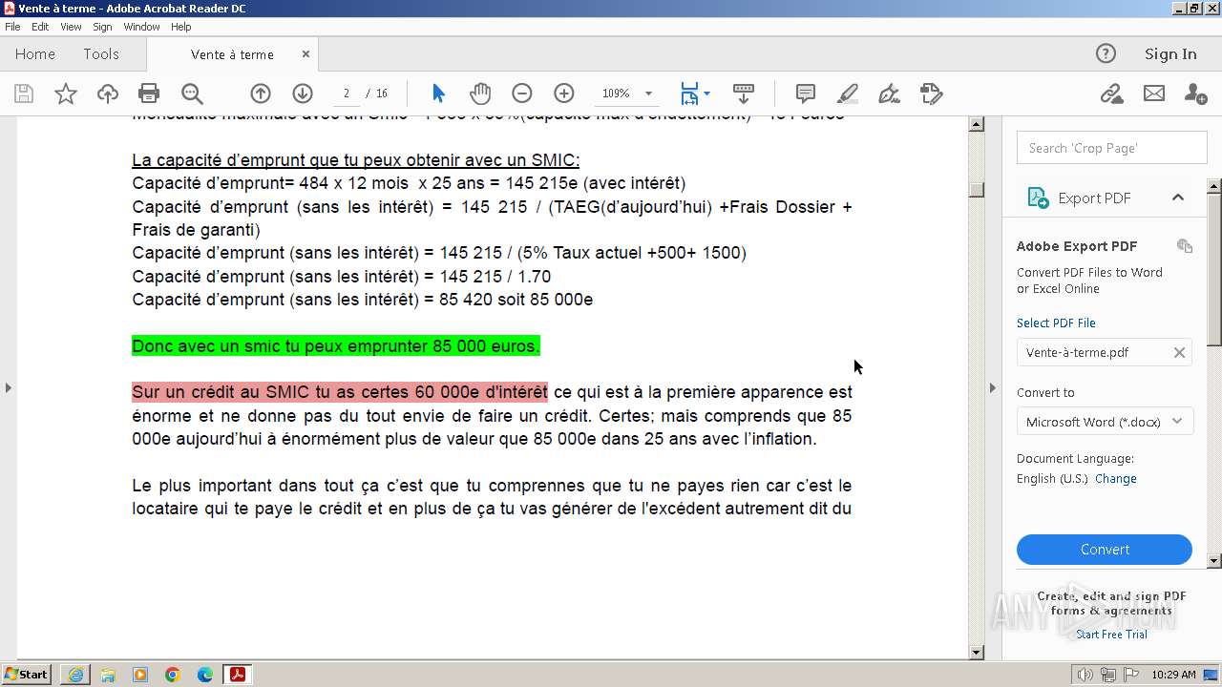
Task: Copy the Adobe Export PDF tool shortcut icon
Action: (x=1185, y=246)
